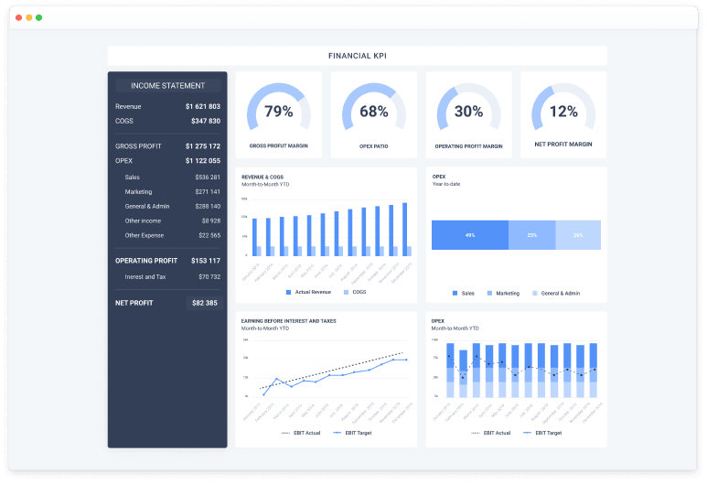Viewport: 707px width, 484px height.
Task: Click the INCOME STATEMENT header
Action: (167, 86)
